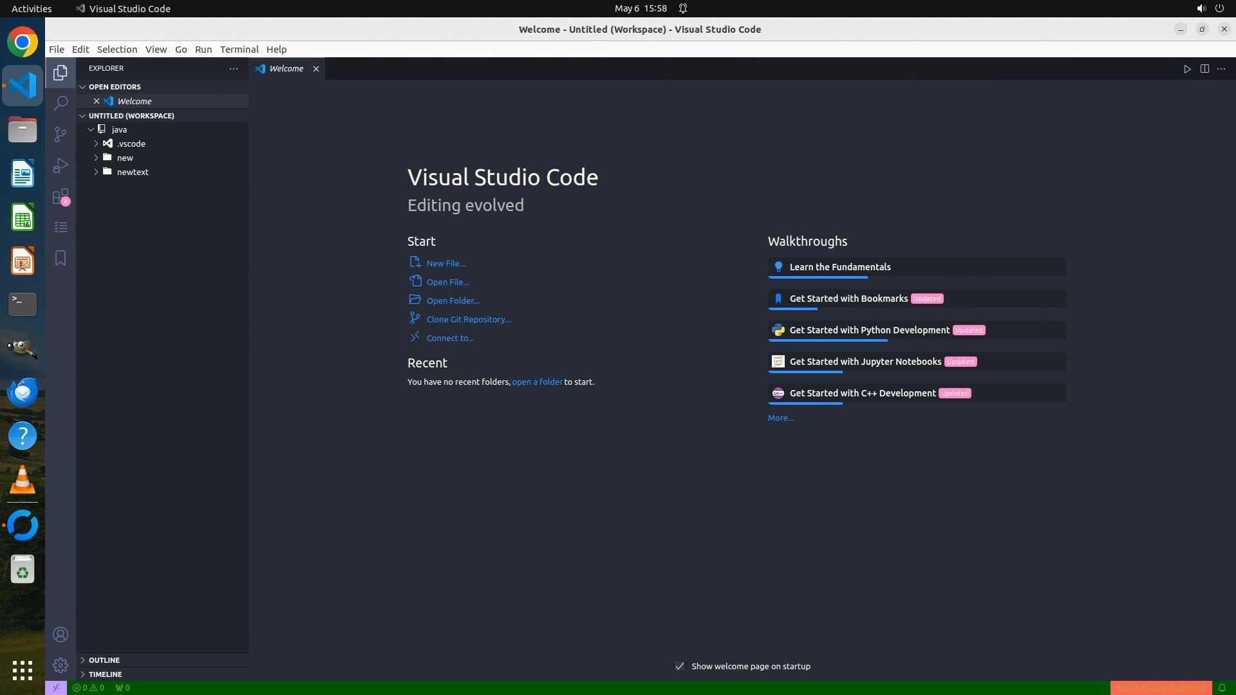The width and height of the screenshot is (1236, 695).
Task: Open the Manage gear icon
Action: [x=61, y=665]
